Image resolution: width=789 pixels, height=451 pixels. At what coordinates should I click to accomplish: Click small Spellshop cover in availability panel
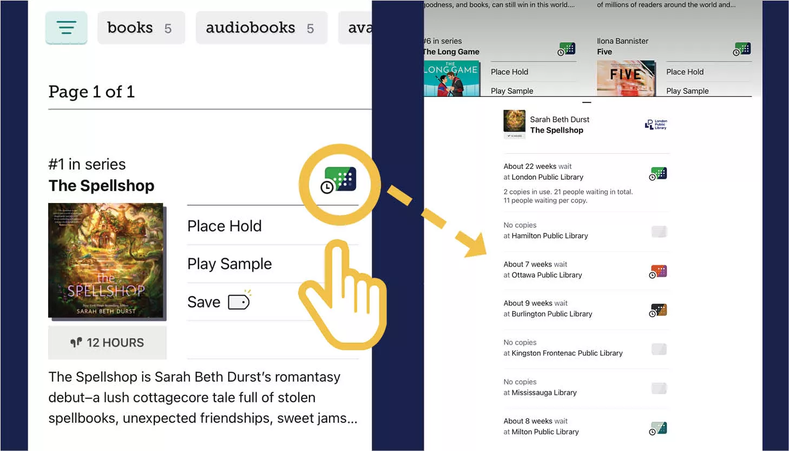[x=514, y=121]
